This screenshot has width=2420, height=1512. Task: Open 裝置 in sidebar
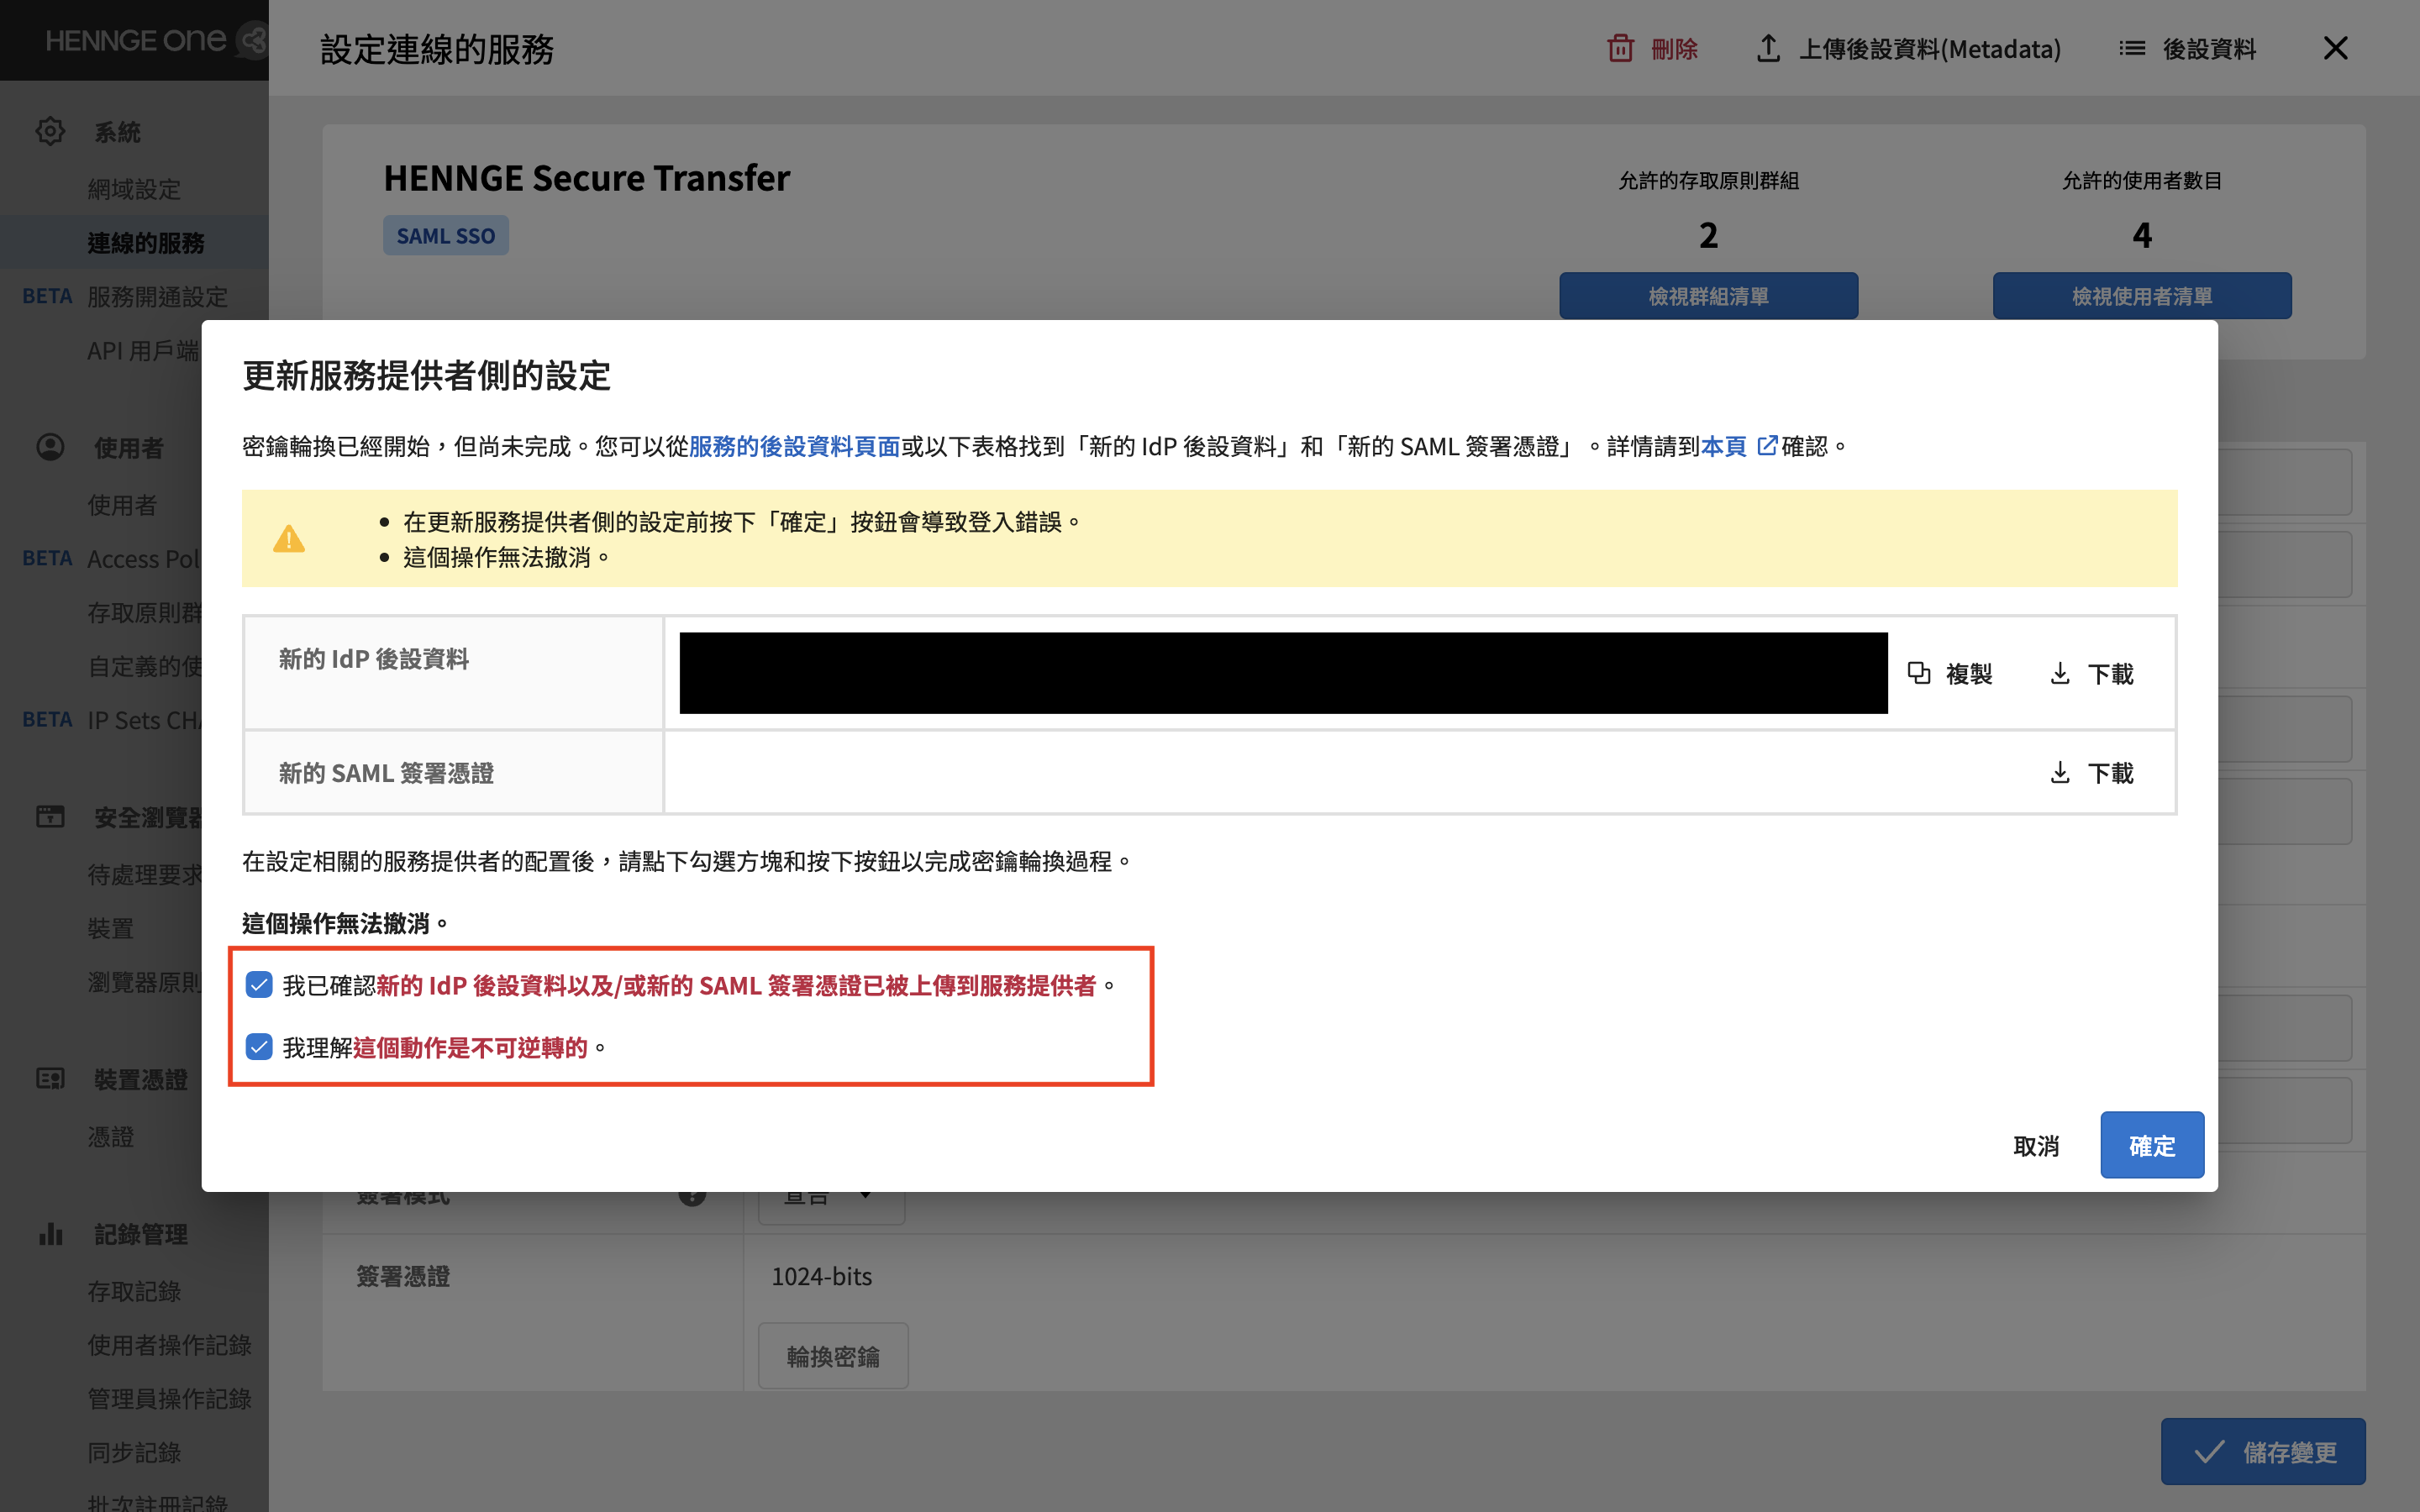[110, 929]
